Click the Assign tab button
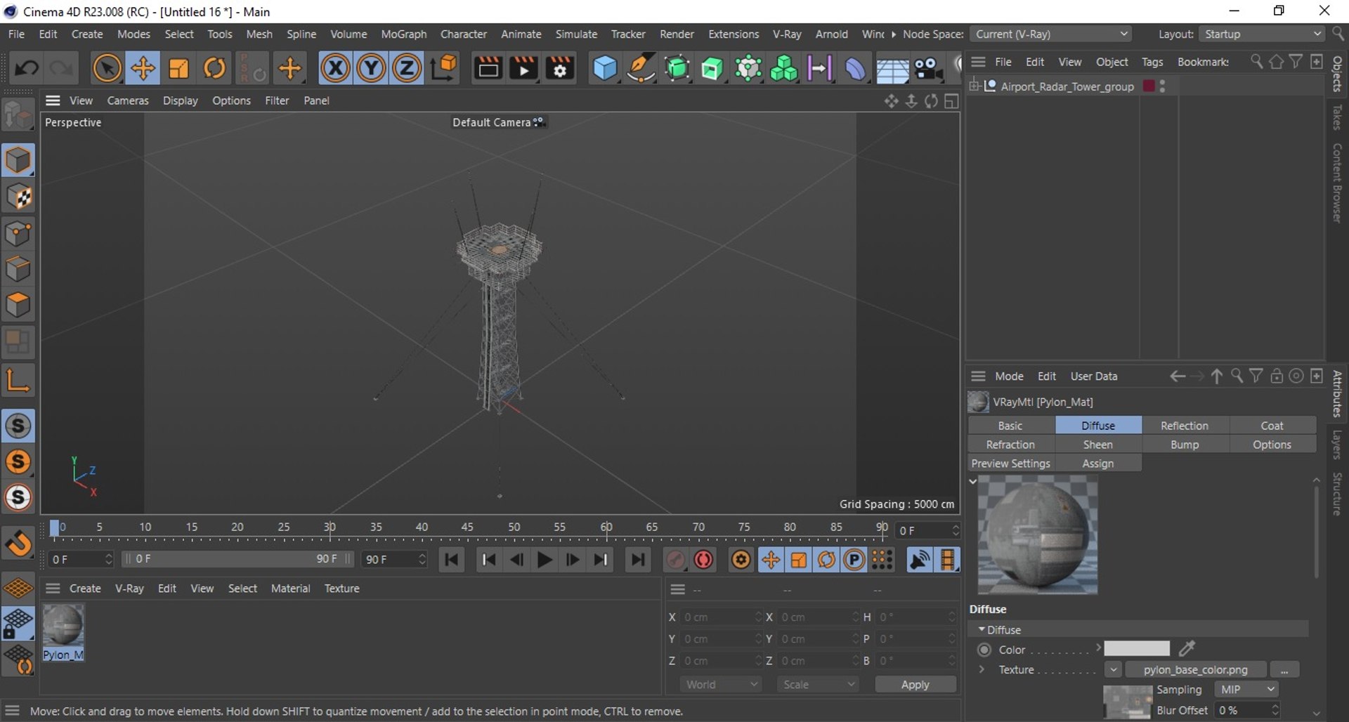 point(1097,464)
